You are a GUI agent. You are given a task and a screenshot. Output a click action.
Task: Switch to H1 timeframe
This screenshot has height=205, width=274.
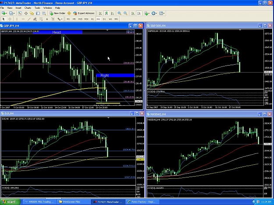point(92,19)
